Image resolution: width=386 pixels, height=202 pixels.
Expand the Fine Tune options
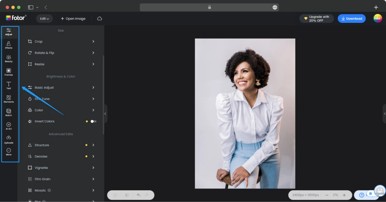click(93, 99)
